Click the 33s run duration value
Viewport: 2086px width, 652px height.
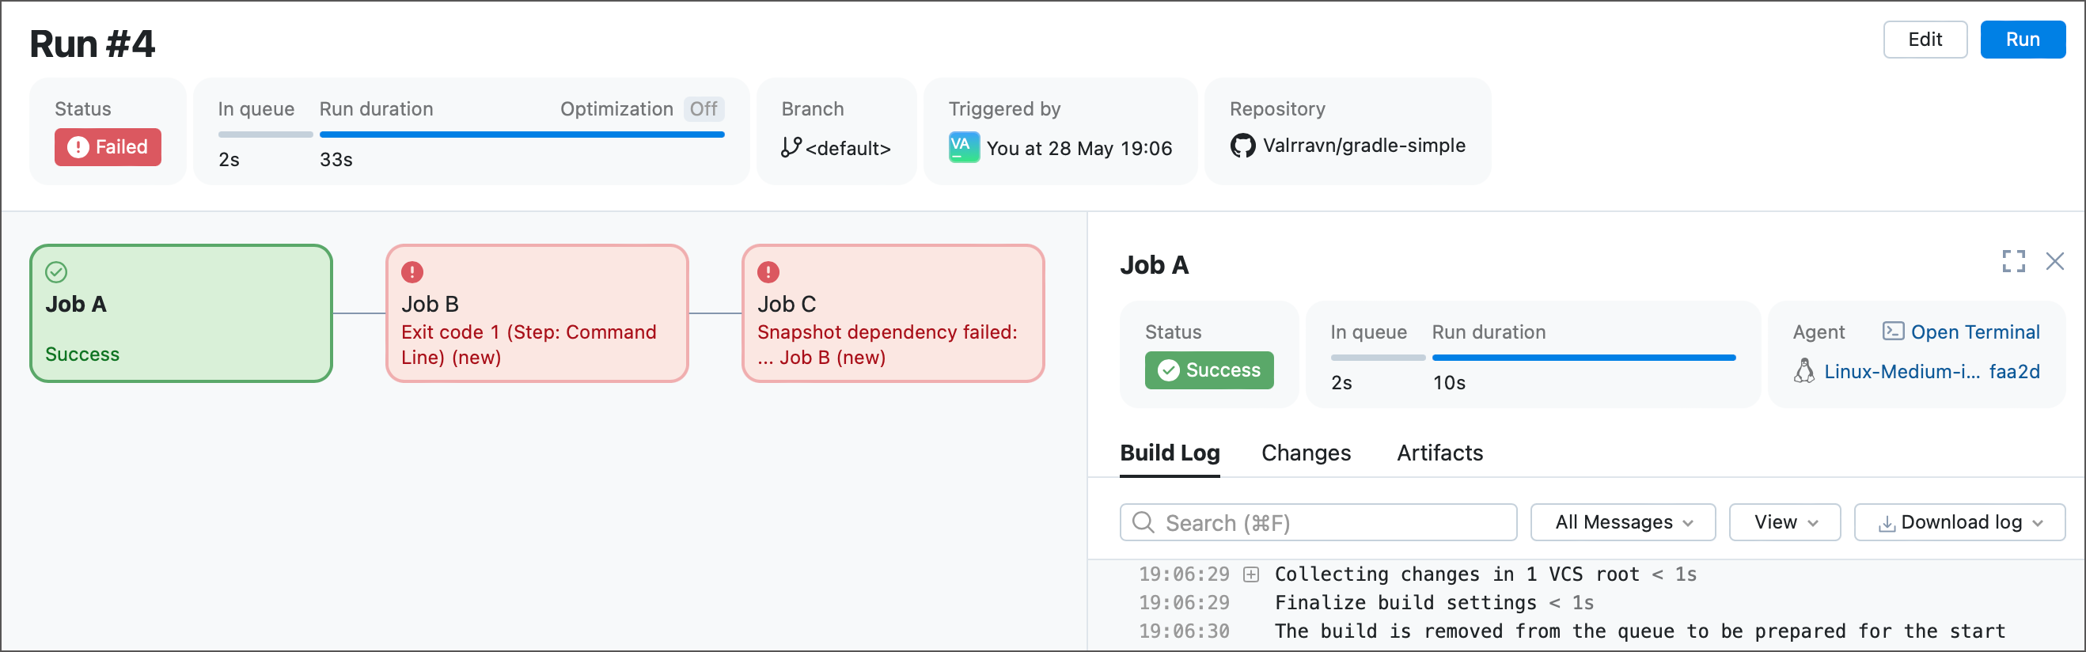coord(336,160)
